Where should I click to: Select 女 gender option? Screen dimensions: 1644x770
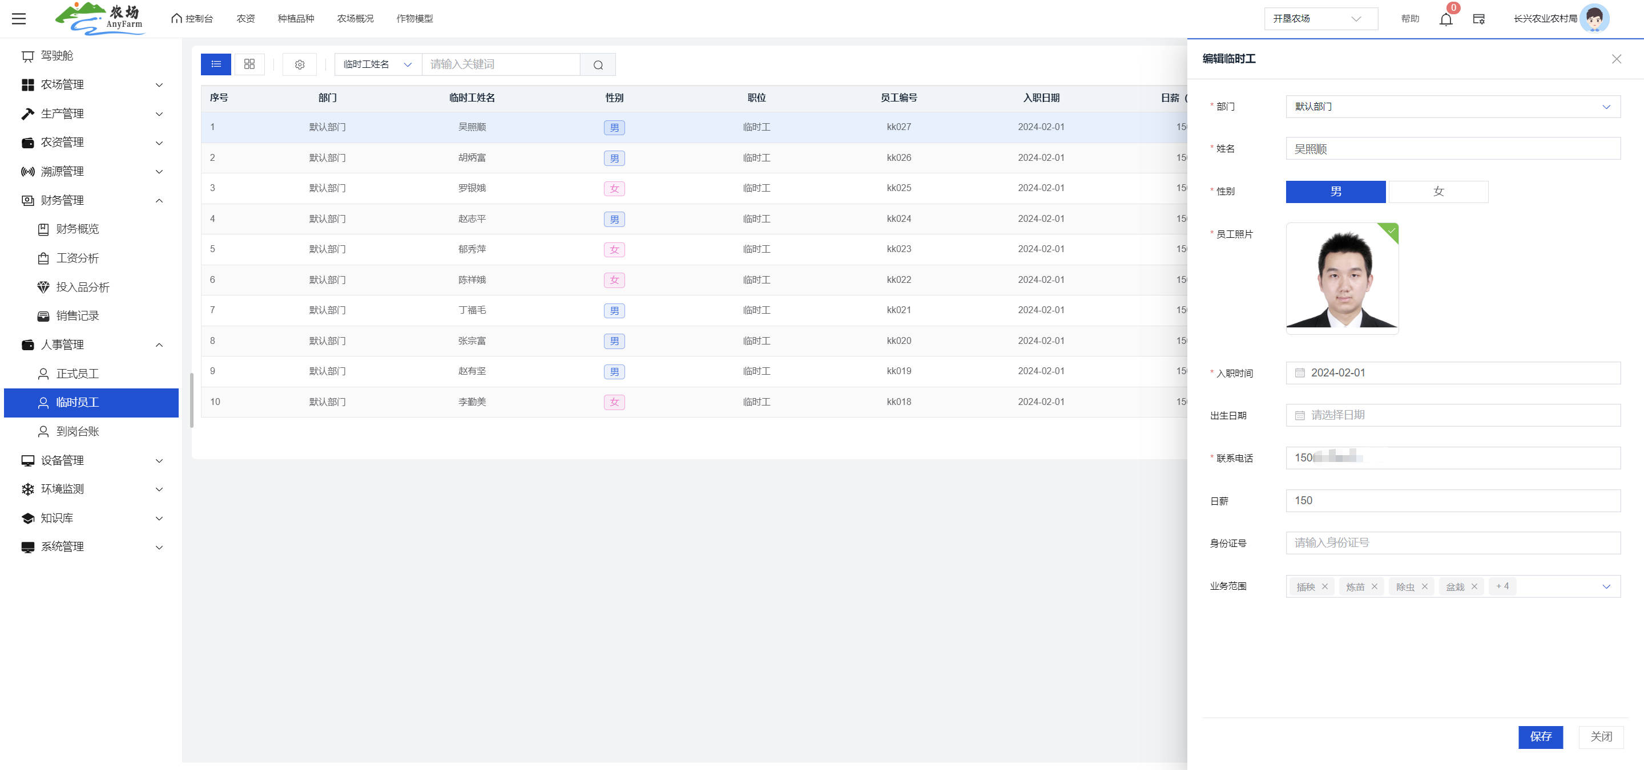pos(1438,191)
